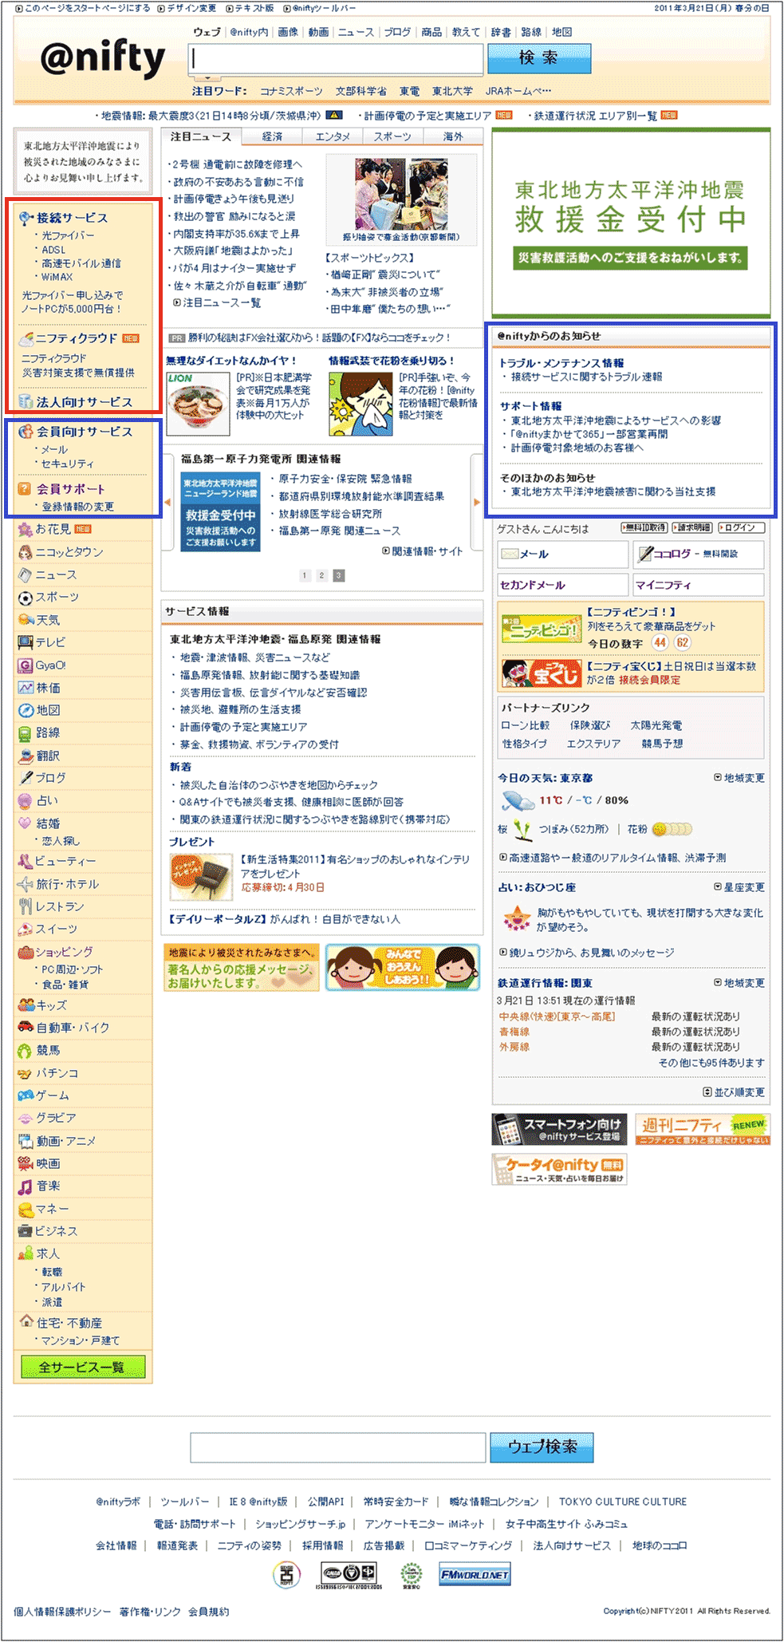Open ケータイ@nifty banner

559,1169
